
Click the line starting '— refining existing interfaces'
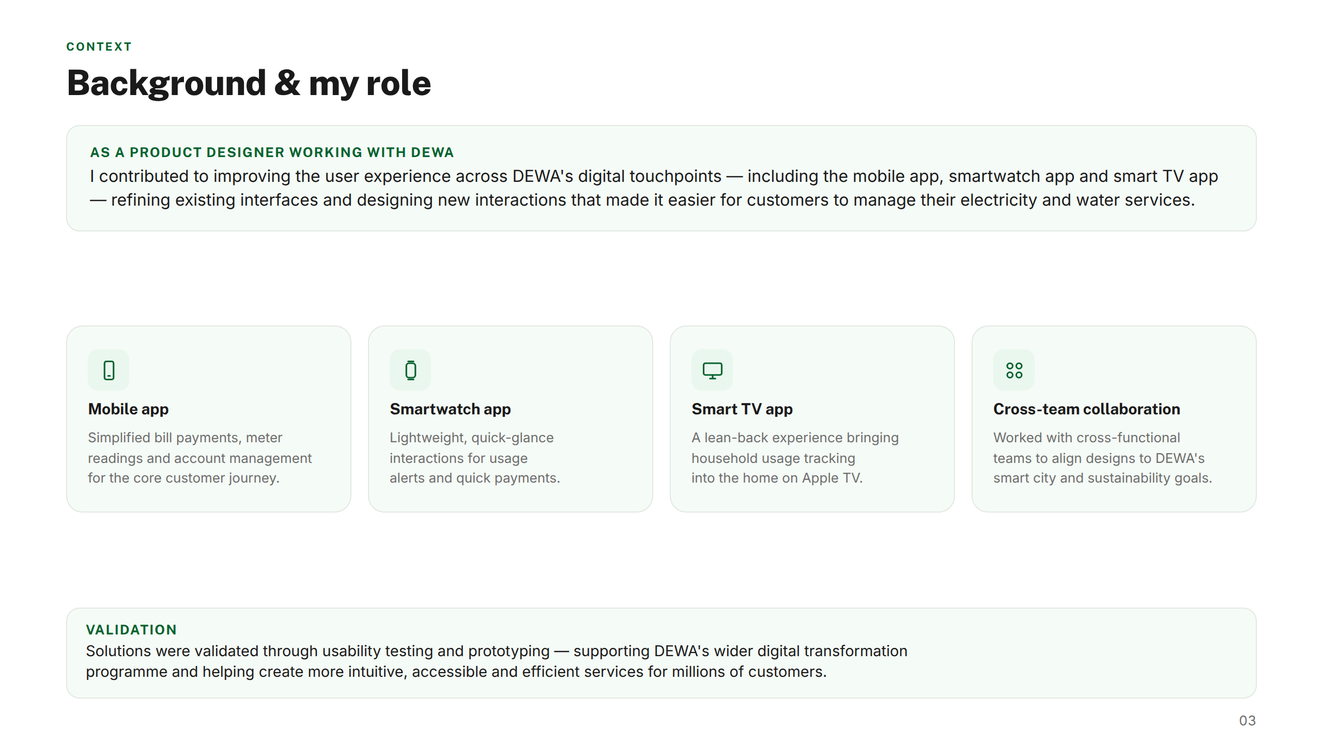coord(642,200)
